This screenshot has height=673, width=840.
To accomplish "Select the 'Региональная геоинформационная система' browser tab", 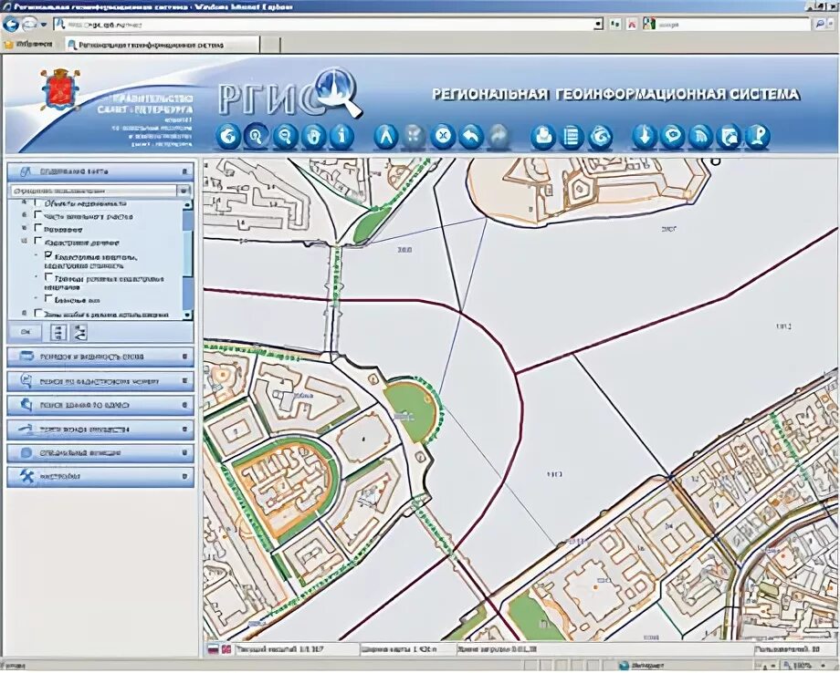I will (163, 45).
